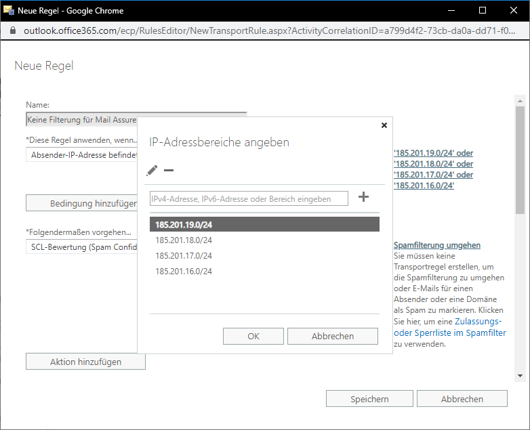Open the '185.201.18.0/24' oder link
The image size is (530, 430).
tap(433, 164)
